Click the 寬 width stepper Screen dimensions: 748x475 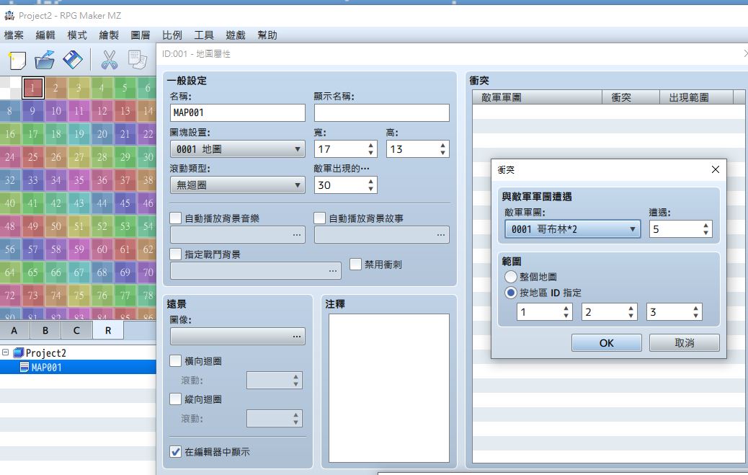(370, 149)
